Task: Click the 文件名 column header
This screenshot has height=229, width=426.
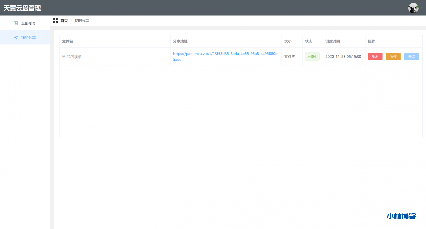Action: (x=67, y=41)
